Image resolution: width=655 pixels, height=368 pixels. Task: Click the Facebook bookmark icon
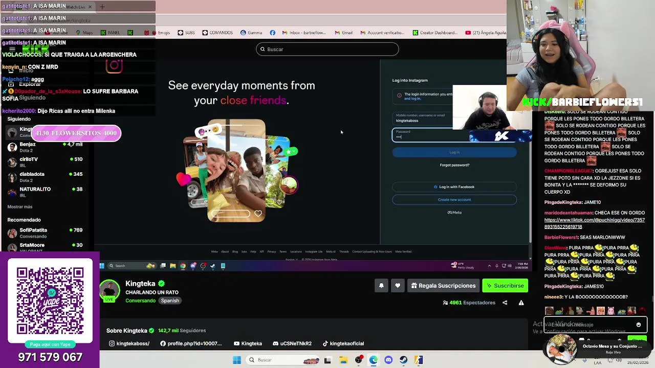(x=272, y=33)
